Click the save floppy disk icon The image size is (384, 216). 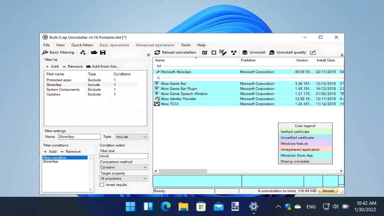click(x=103, y=52)
